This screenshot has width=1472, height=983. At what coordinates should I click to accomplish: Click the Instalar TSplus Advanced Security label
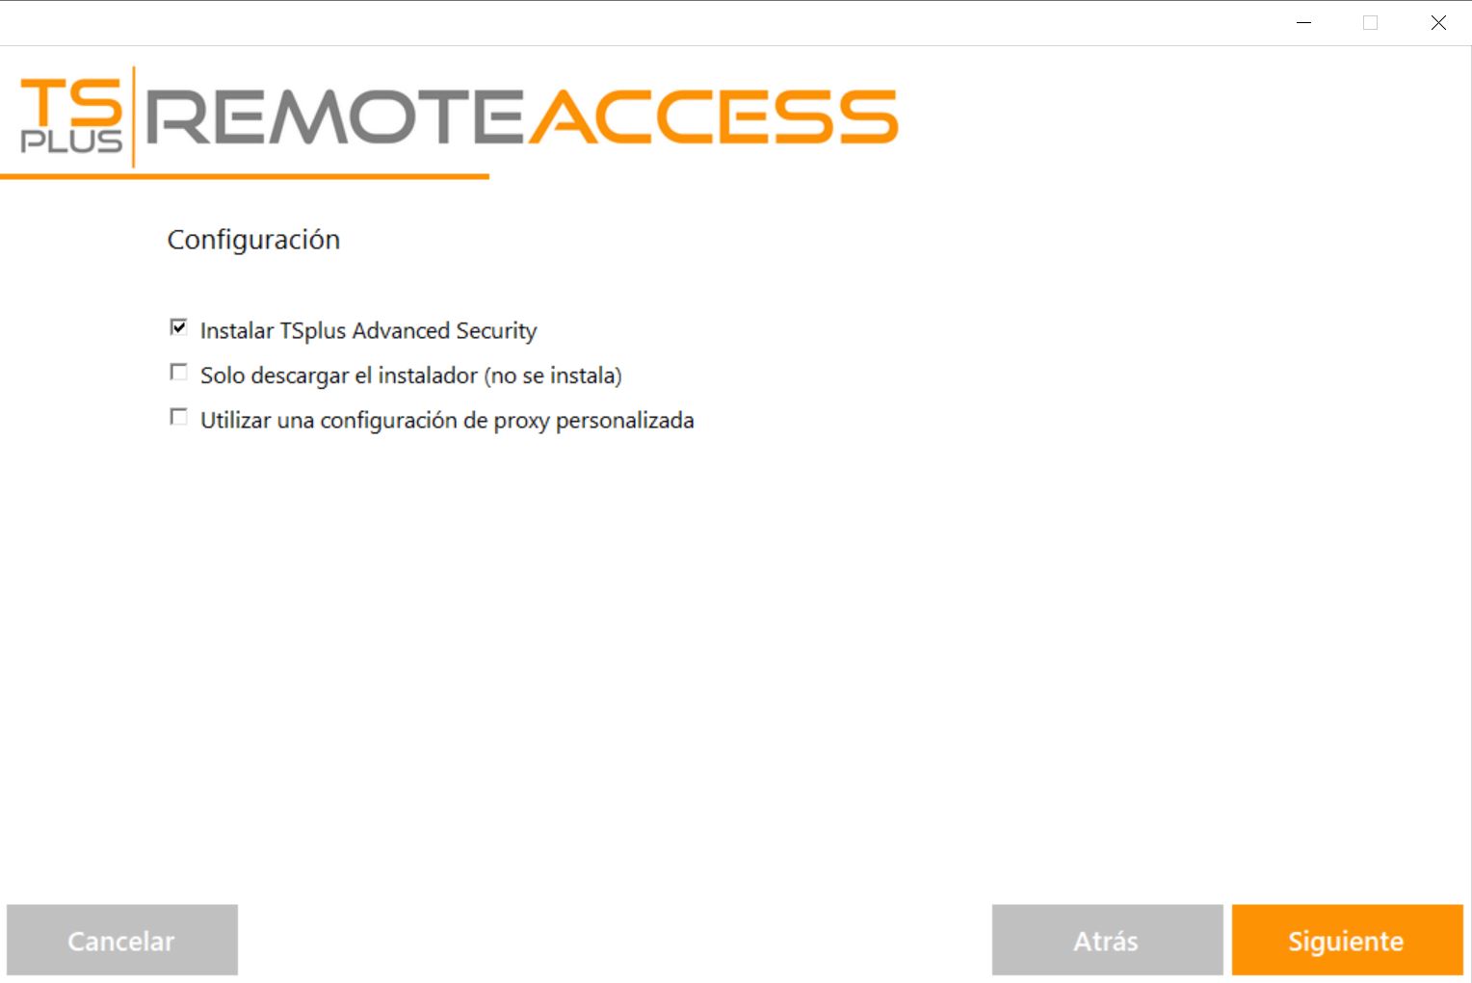[368, 331]
